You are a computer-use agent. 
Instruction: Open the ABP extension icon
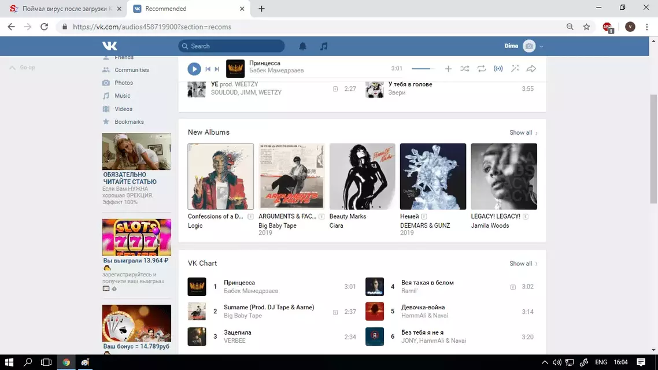[x=607, y=27]
